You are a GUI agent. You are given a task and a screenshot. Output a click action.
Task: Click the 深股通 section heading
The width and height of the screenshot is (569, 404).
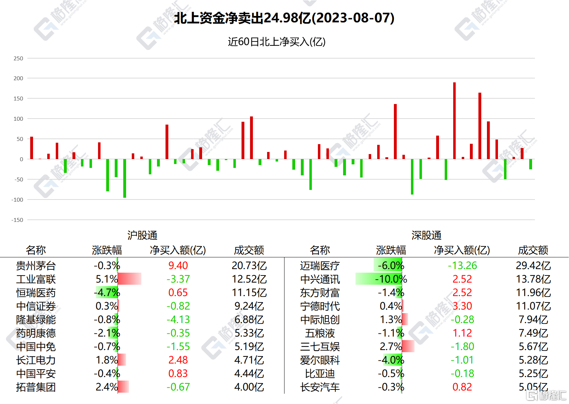coord(426,235)
